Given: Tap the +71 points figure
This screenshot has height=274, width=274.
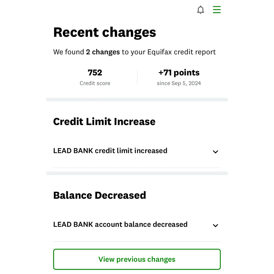Looking at the screenshot, I should pos(179,73).
